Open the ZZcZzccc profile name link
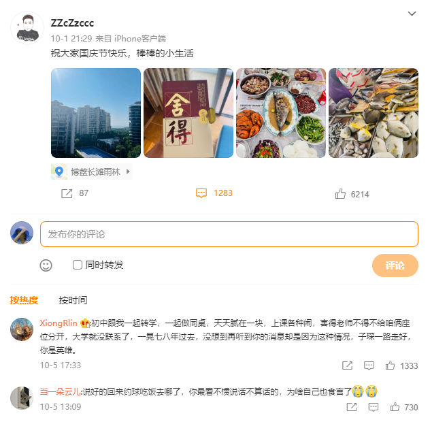Screen dimensions: 430x424 72,23
